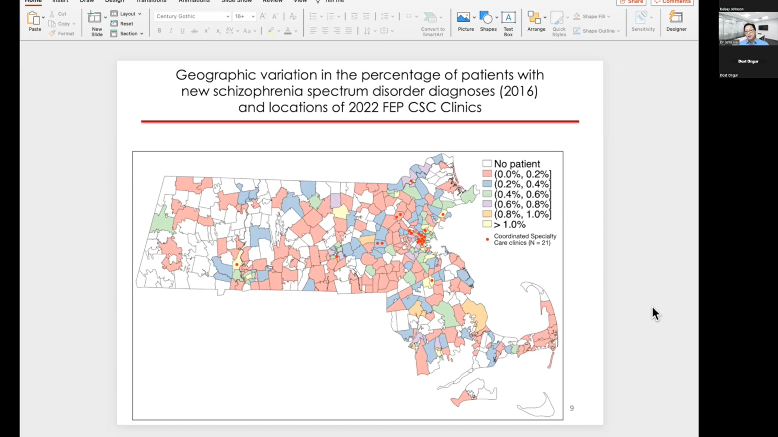Open the Century Gothic font dropdown

(228, 17)
